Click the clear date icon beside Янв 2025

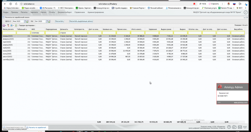(x=27, y=21)
